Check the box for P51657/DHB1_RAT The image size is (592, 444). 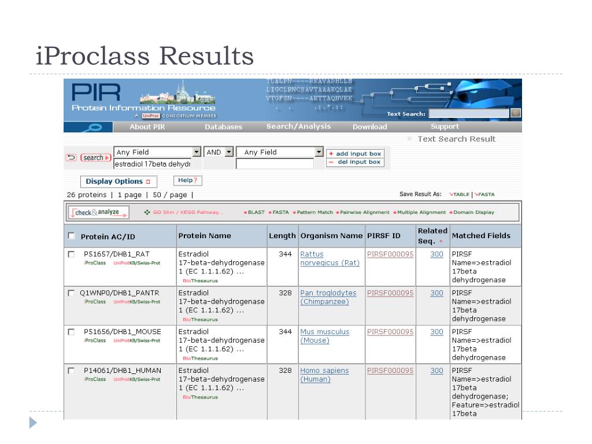pos(71,254)
